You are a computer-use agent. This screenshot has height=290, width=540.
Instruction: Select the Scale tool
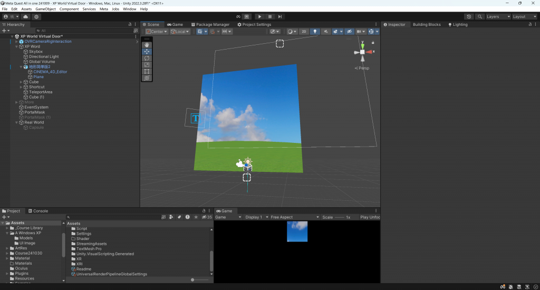tap(147, 65)
